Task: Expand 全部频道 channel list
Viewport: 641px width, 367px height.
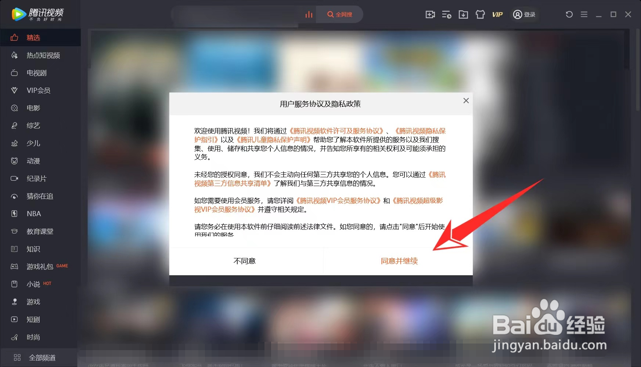Action: tap(42, 357)
